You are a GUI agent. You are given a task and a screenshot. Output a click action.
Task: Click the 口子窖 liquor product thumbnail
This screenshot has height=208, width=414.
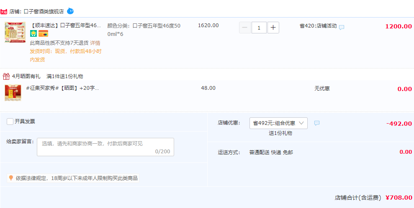(15, 32)
